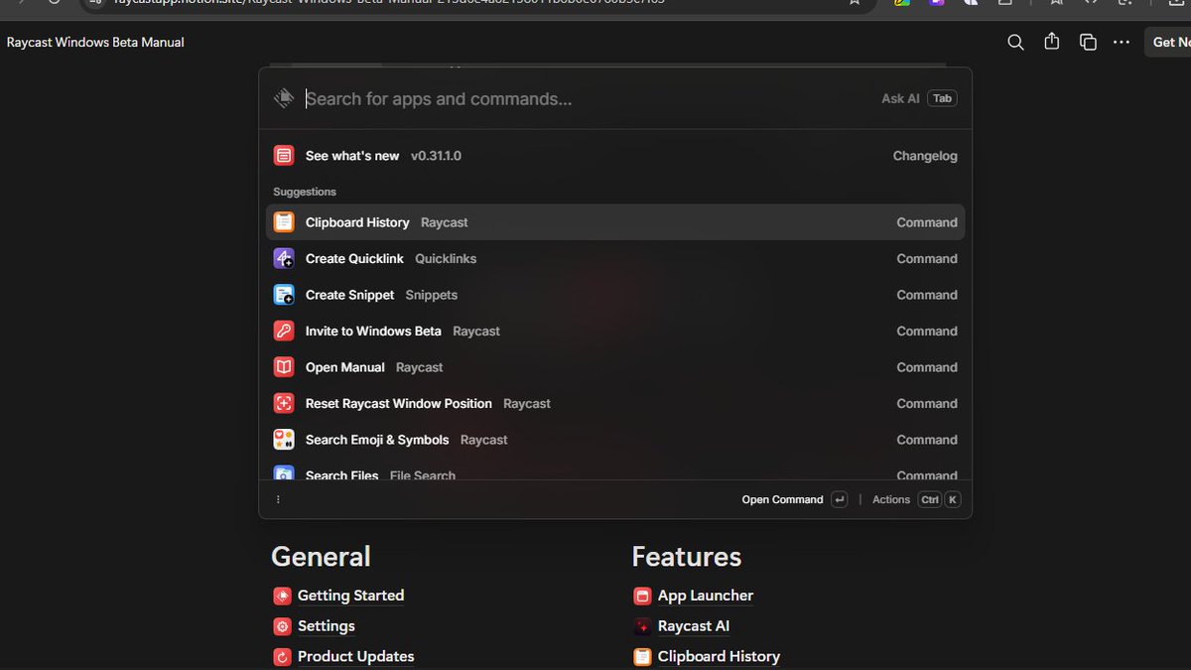Click the Product Updates icon
This screenshot has width=1191, height=670.
[282, 656]
